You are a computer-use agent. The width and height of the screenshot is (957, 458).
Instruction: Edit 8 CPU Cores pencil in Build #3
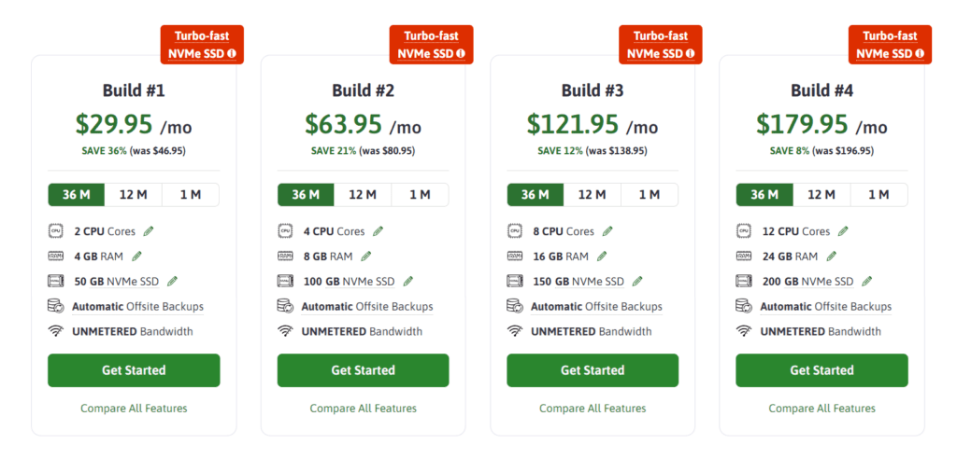coord(607,231)
